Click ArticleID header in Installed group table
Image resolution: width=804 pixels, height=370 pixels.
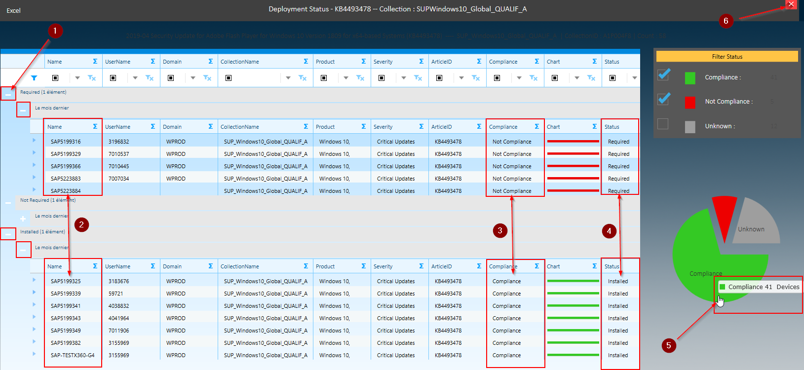coord(442,266)
